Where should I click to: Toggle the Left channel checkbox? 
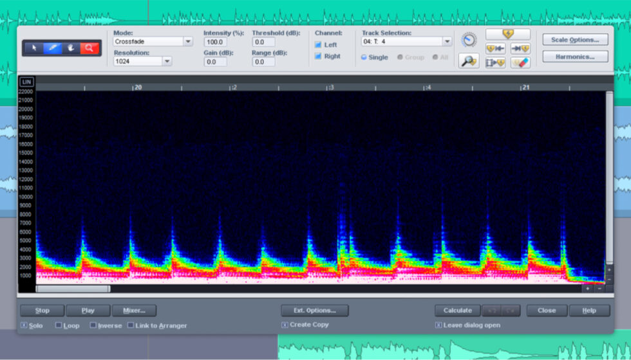point(318,44)
